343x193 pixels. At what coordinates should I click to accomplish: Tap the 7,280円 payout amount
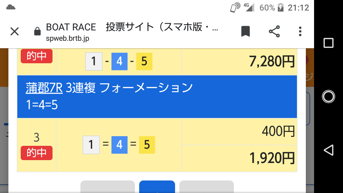tap(272, 62)
